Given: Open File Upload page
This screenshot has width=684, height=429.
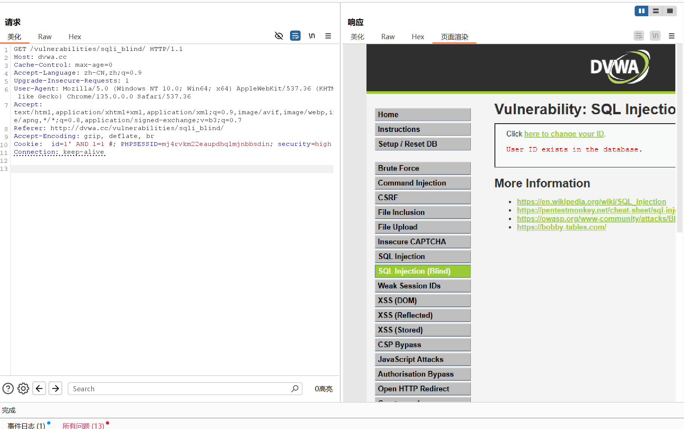Looking at the screenshot, I should coord(423,227).
